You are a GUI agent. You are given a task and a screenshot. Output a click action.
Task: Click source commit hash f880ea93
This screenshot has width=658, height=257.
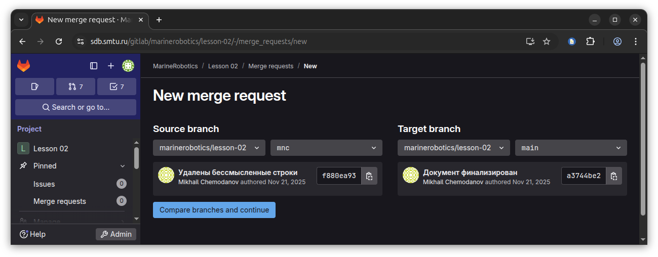[x=339, y=176]
